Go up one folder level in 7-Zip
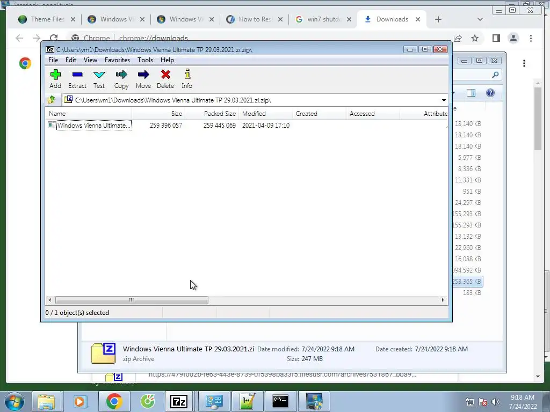 pos(52,100)
